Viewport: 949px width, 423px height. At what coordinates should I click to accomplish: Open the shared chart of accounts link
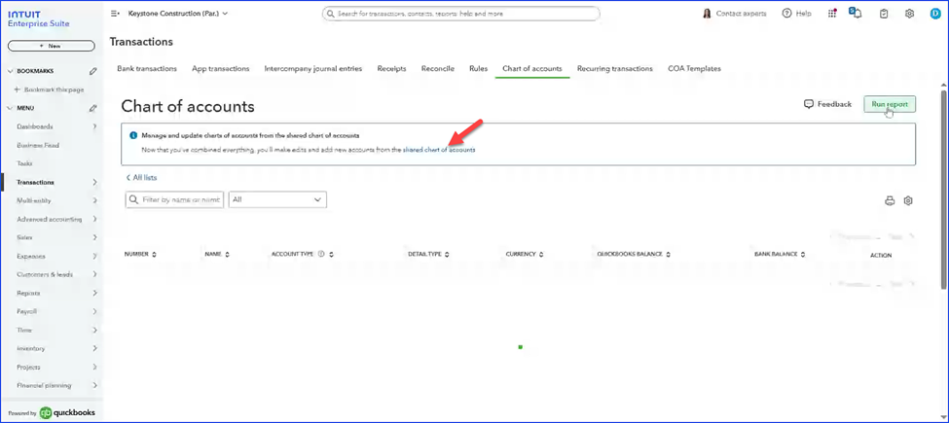pyautogui.click(x=439, y=150)
